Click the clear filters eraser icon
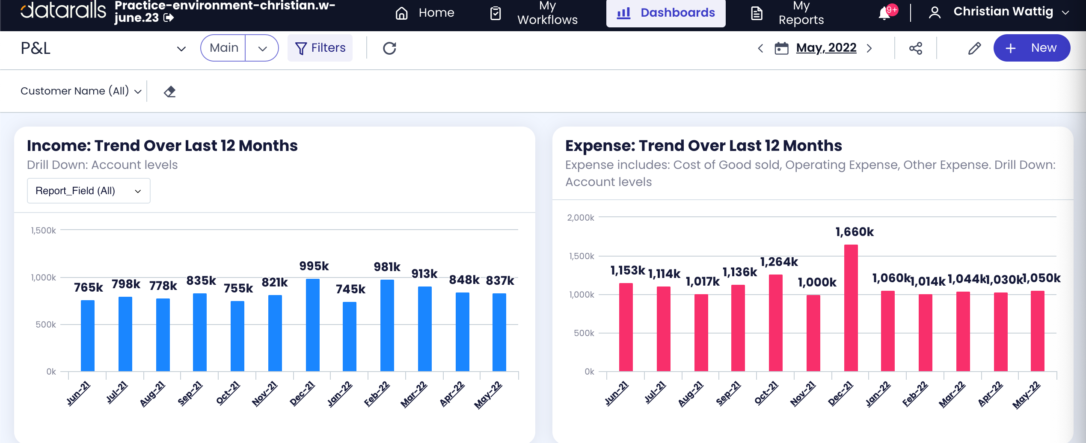 [x=170, y=92]
